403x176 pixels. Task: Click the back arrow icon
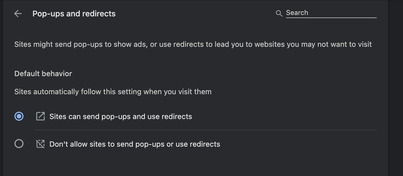18,14
